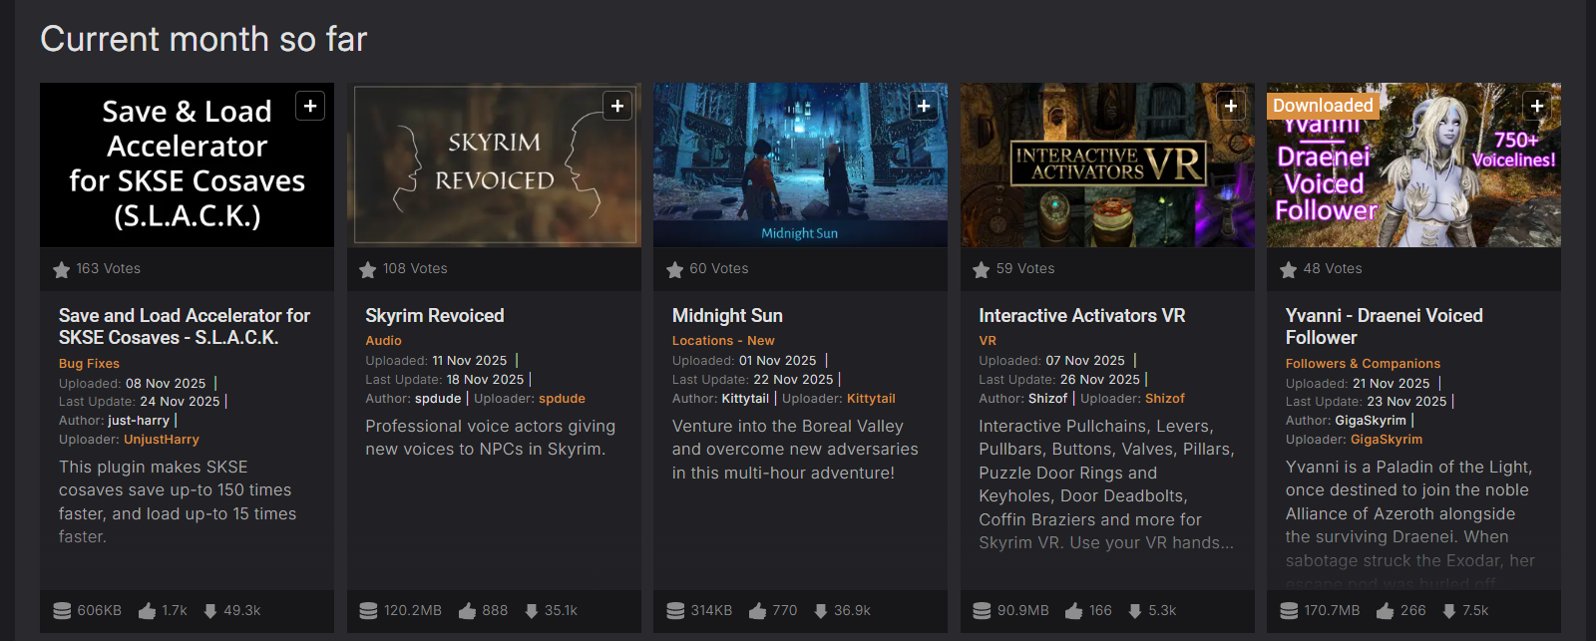The image size is (1596, 641).
Task: Click the plus icon on the Yvanni Draenei thumbnail
Action: pos(1537,106)
